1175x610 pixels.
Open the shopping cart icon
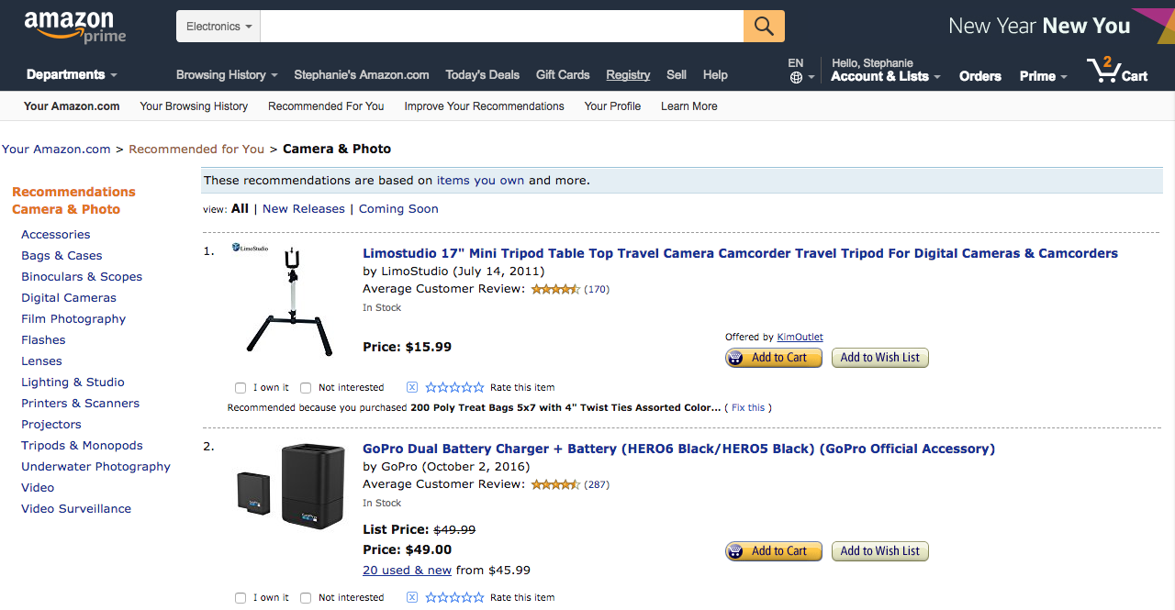pyautogui.click(x=1102, y=71)
